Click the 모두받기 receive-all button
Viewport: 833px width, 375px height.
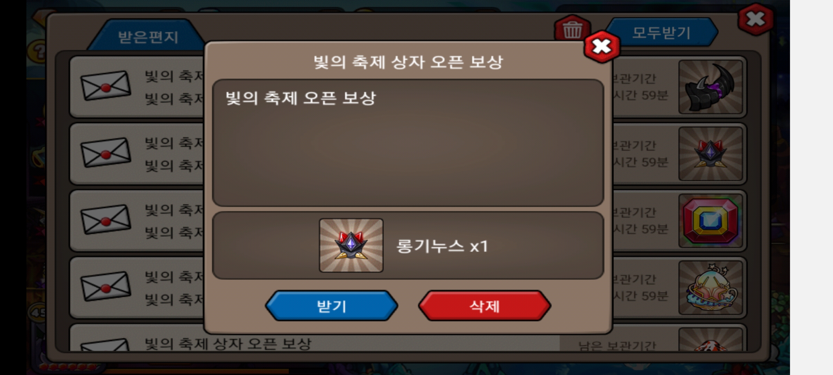pos(662,33)
